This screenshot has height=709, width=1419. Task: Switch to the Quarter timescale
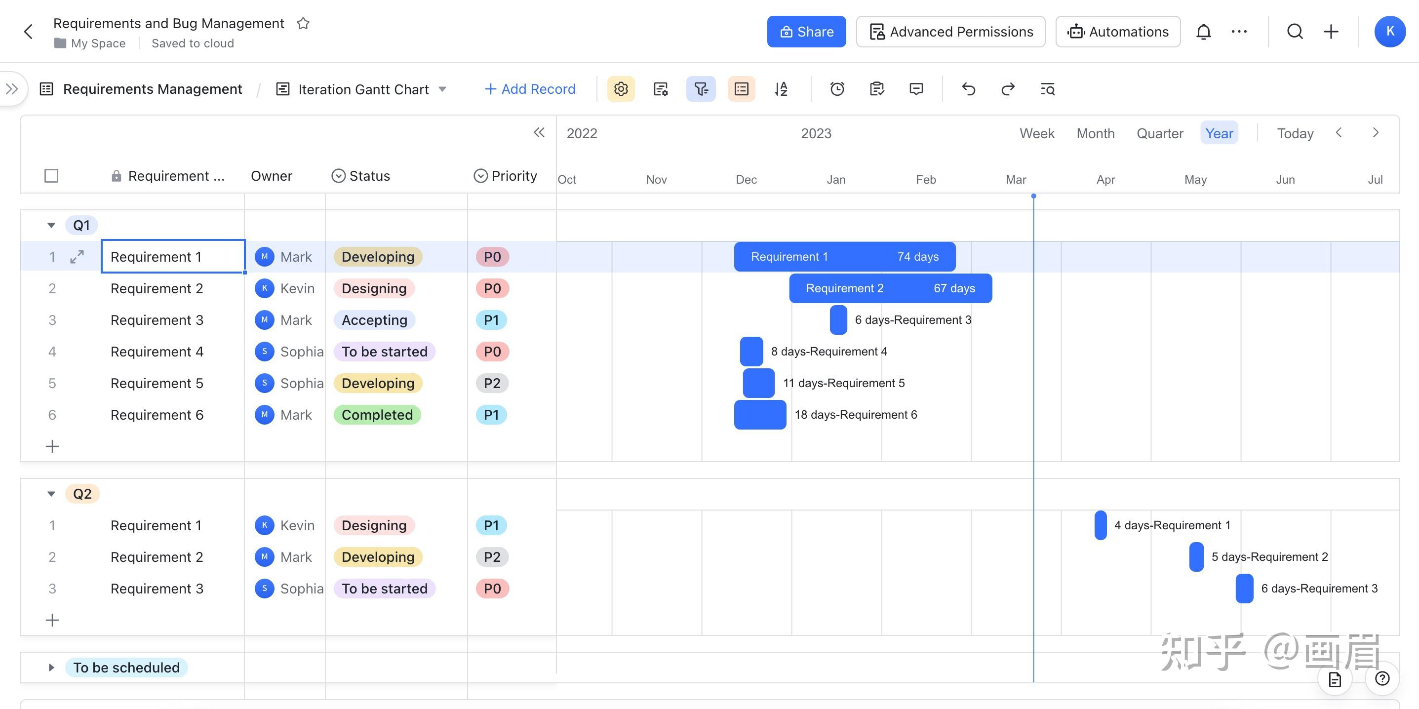[1160, 133]
